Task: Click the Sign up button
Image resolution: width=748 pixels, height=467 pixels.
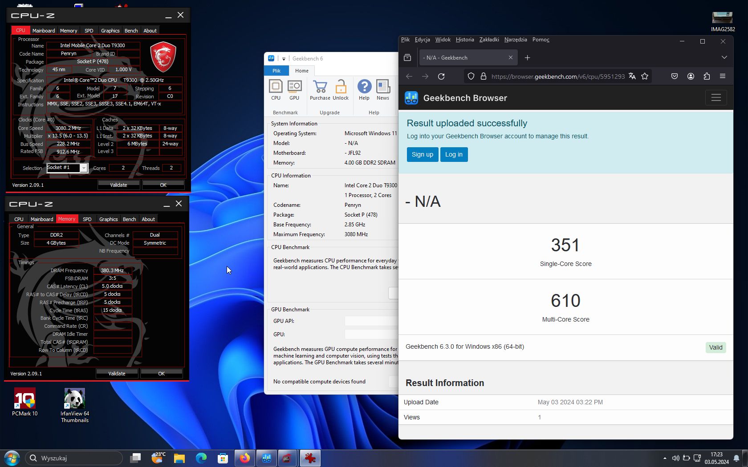Action: pyautogui.click(x=423, y=154)
